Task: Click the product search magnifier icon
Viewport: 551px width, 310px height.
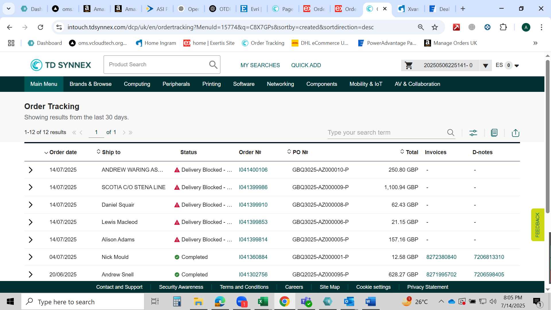Action: [x=213, y=65]
